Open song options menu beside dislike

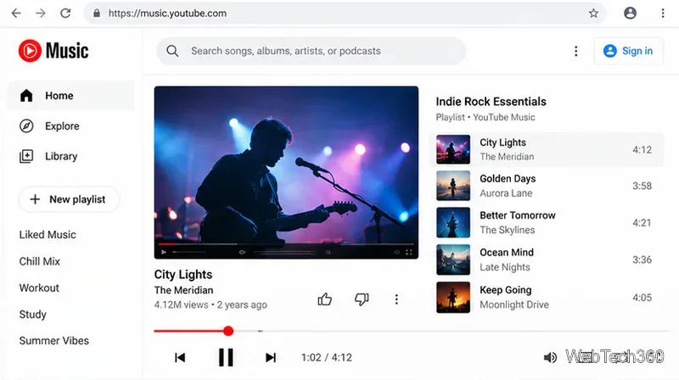tap(396, 299)
